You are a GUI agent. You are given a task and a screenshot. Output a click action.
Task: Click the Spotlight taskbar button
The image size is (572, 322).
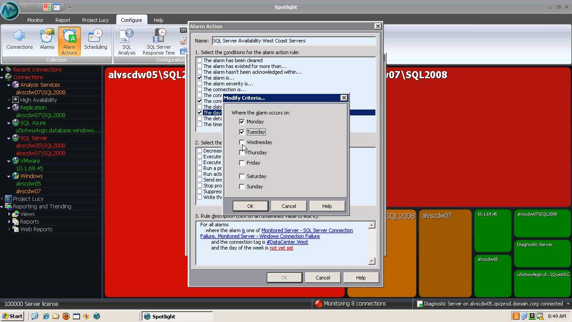click(x=177, y=316)
